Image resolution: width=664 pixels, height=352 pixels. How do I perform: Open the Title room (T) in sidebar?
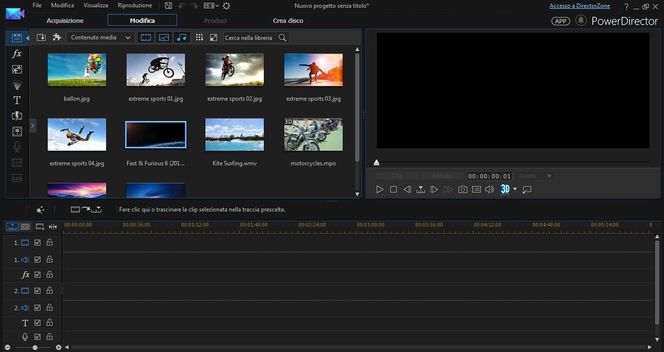coord(17,100)
